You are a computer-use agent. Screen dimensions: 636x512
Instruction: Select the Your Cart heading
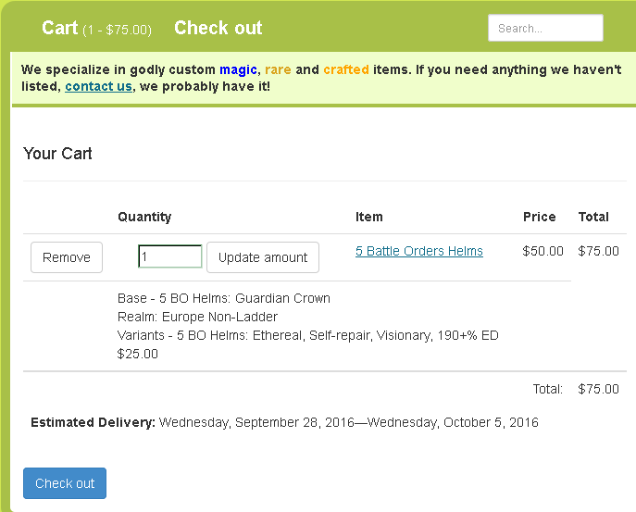pyautogui.click(x=57, y=154)
